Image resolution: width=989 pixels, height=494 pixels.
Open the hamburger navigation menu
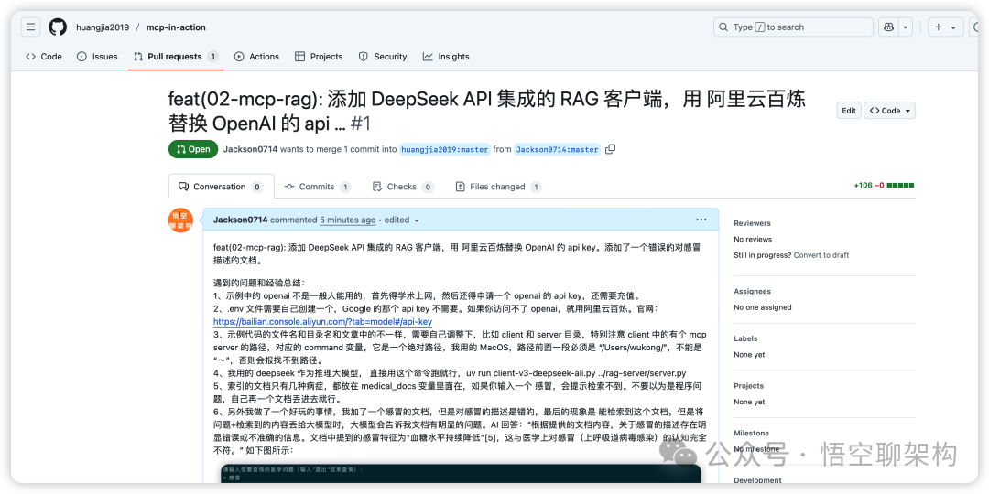pyautogui.click(x=31, y=27)
